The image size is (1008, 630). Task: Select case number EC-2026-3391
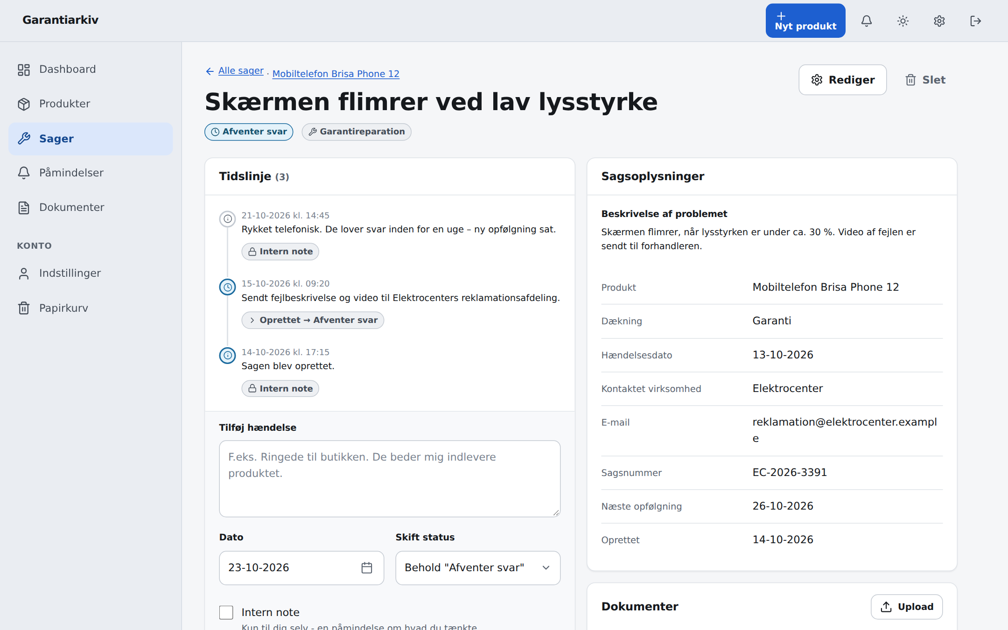(790, 472)
